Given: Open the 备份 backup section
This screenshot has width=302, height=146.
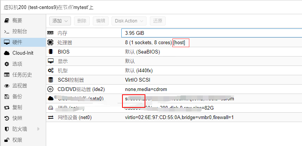Looking at the screenshot, I should click(23, 97).
